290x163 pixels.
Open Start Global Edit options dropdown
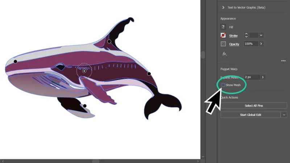coord(284,115)
